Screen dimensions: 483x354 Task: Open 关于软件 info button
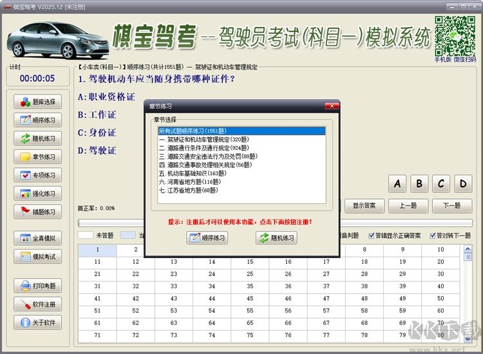coord(37,322)
